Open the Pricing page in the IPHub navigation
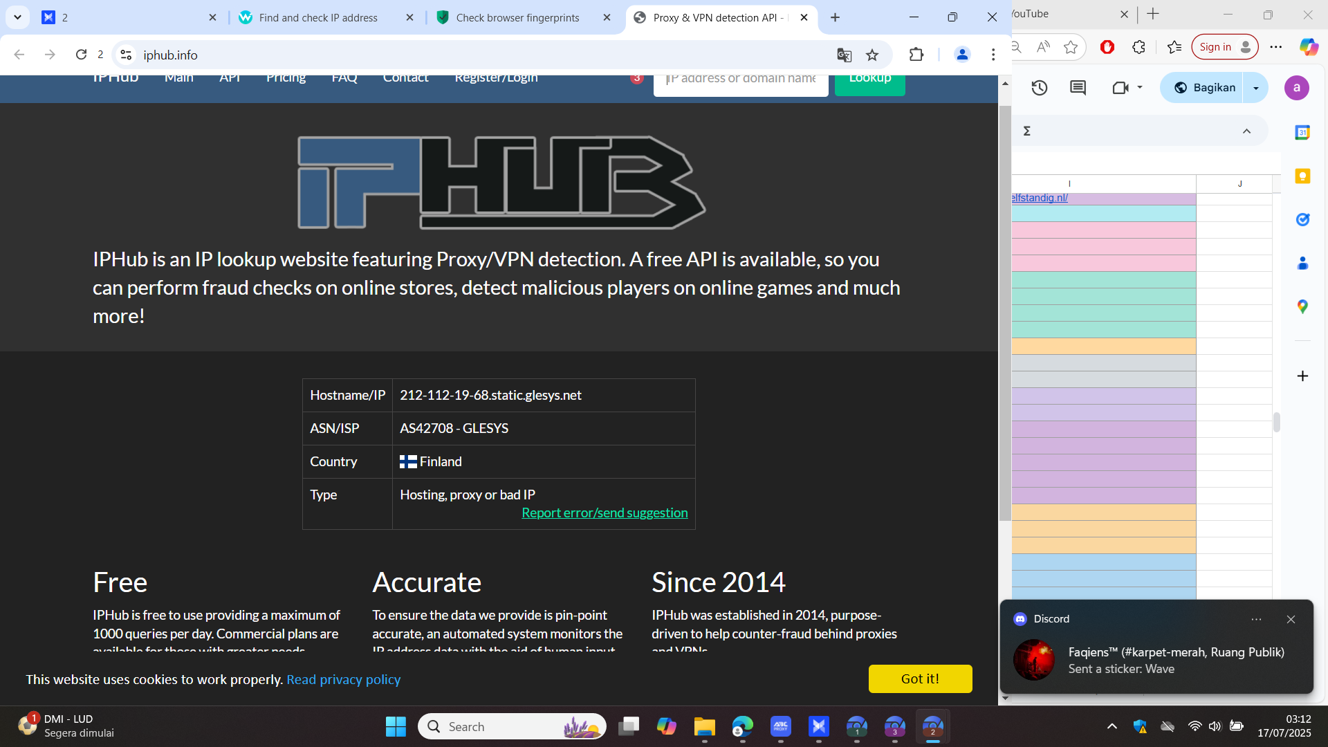1328x747 pixels. (x=286, y=77)
